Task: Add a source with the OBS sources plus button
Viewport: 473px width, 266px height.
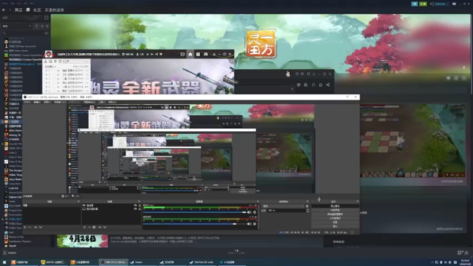Action: point(85,227)
